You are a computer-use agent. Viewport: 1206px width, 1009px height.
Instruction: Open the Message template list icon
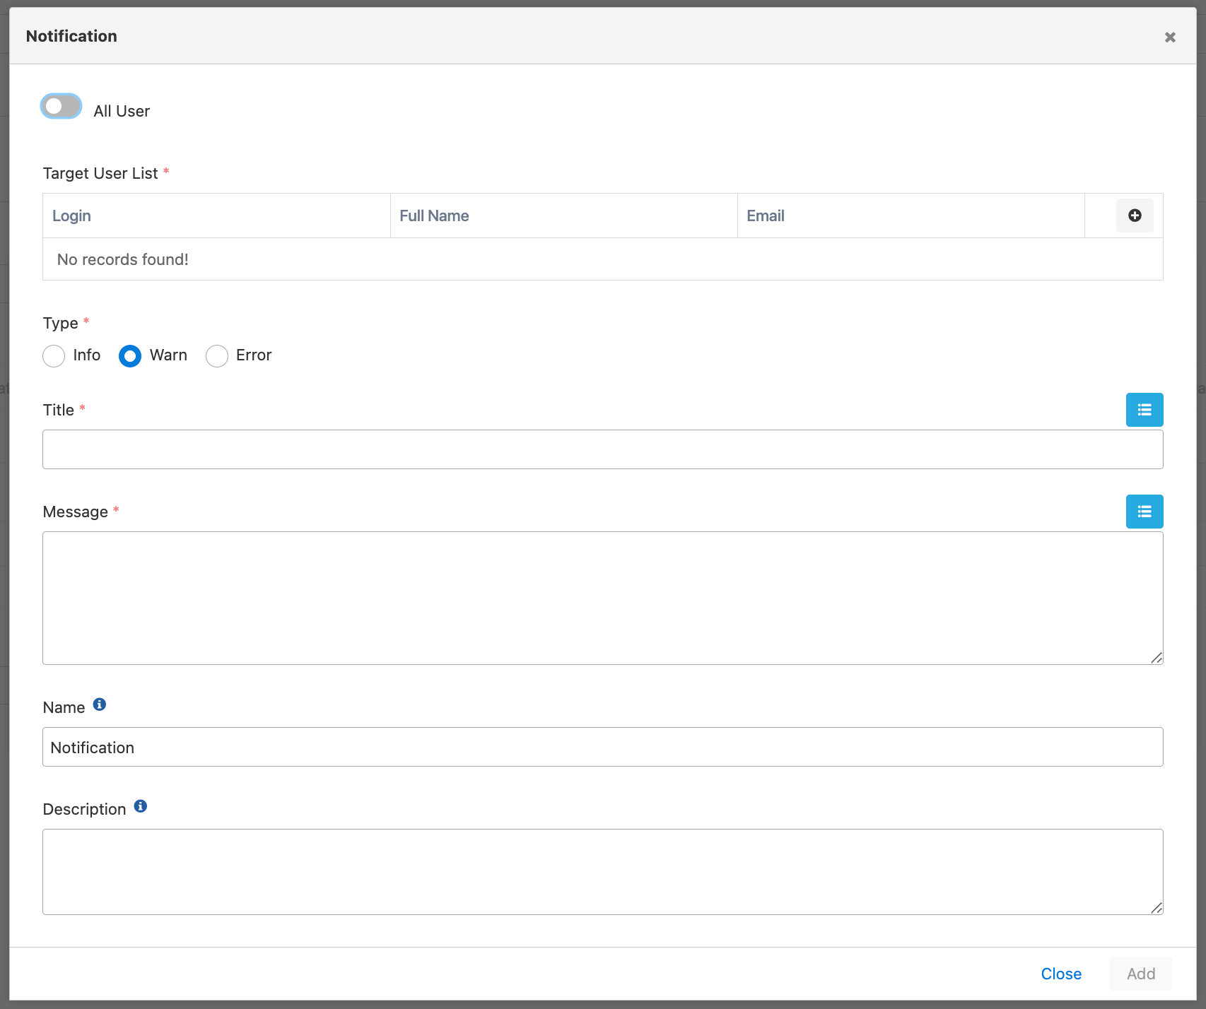[1144, 511]
